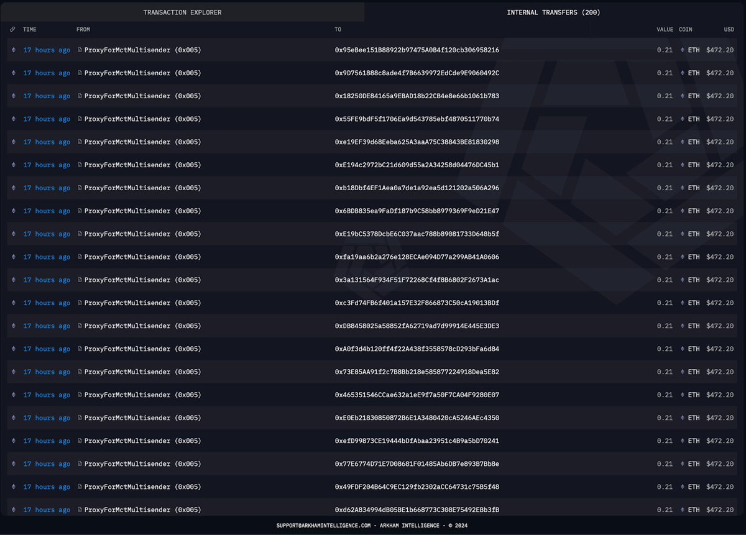Open address 0x6BDB835ea9FaDf187b9C58bb8979369F9eD21E47
The height and width of the screenshot is (535, 746).
(417, 211)
